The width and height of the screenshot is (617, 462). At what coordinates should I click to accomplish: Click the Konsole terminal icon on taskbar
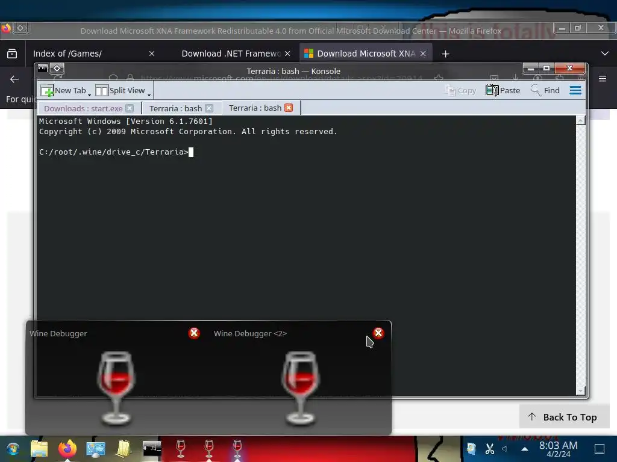coord(152,449)
